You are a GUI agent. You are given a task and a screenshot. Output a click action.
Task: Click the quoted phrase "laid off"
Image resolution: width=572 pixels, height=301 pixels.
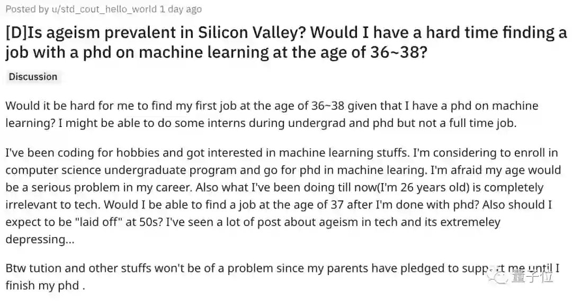pyautogui.click(x=100, y=222)
